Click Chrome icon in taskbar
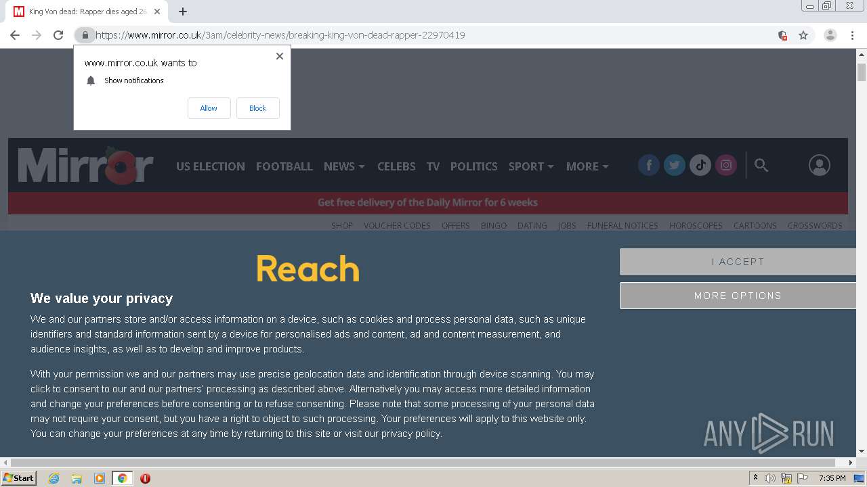The width and height of the screenshot is (867, 487). pyautogui.click(x=123, y=478)
